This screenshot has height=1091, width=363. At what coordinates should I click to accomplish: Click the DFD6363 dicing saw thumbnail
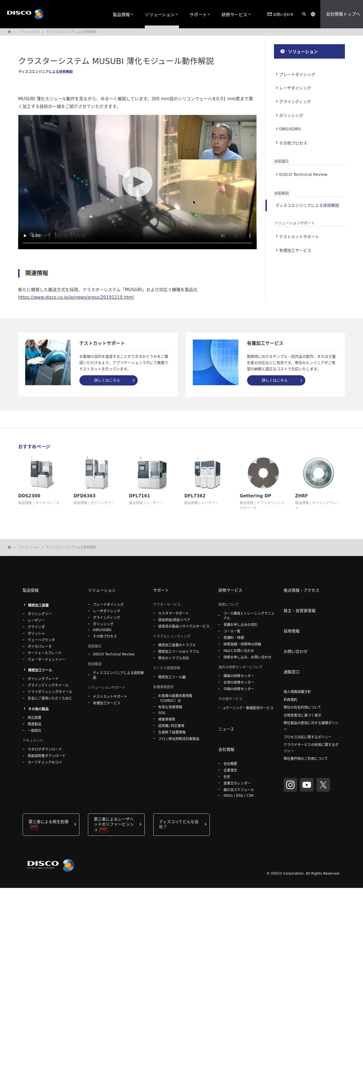tap(97, 473)
